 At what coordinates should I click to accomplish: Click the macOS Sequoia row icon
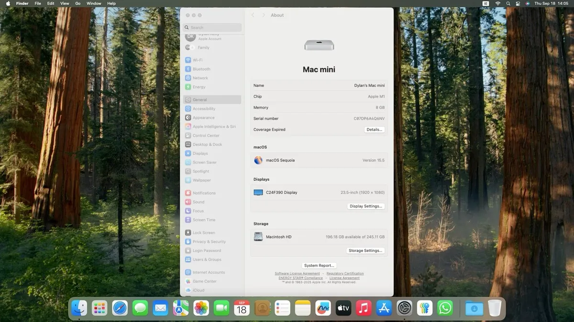pos(258,160)
